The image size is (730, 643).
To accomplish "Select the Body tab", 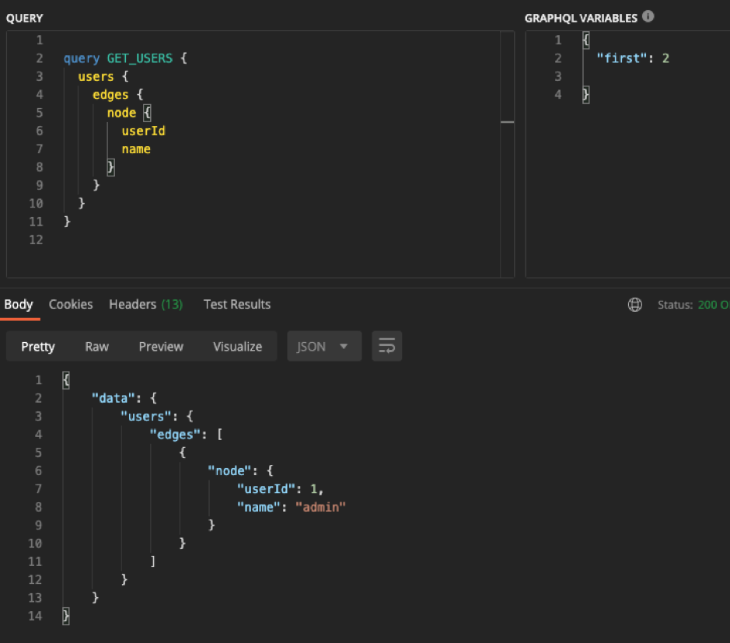I will click(19, 305).
